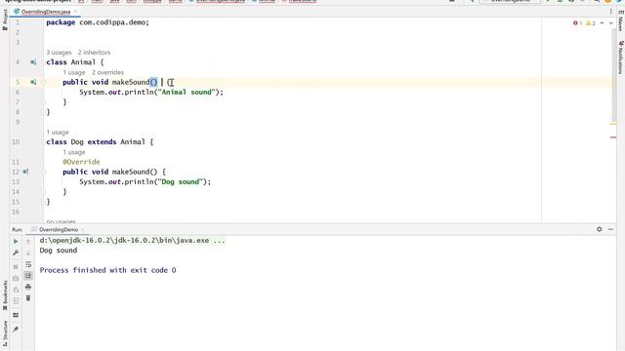Click the '2 overrides' hint

point(107,72)
